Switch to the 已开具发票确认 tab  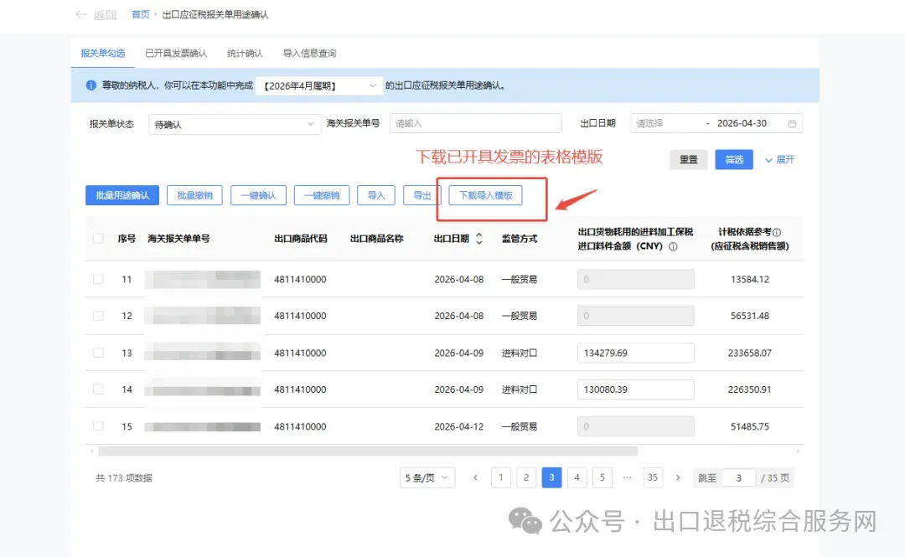coord(176,53)
